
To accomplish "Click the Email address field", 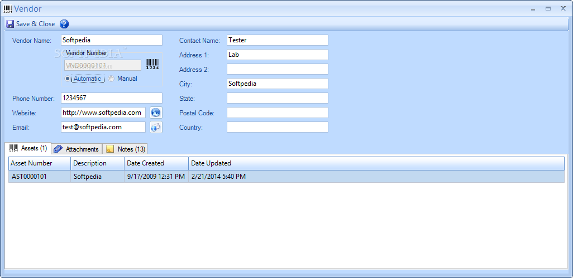I will tap(103, 127).
